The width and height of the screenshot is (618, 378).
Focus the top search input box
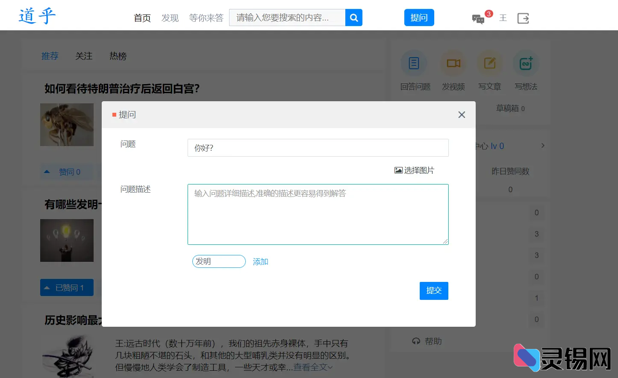pyautogui.click(x=287, y=18)
